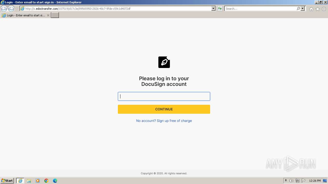Expand the address bar autocomplete dropdown
Screen dimensions: 328x184
[x=213, y=9]
